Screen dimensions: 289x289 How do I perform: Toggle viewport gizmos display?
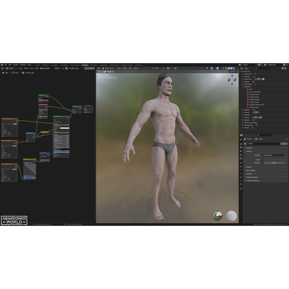[x=212, y=68]
